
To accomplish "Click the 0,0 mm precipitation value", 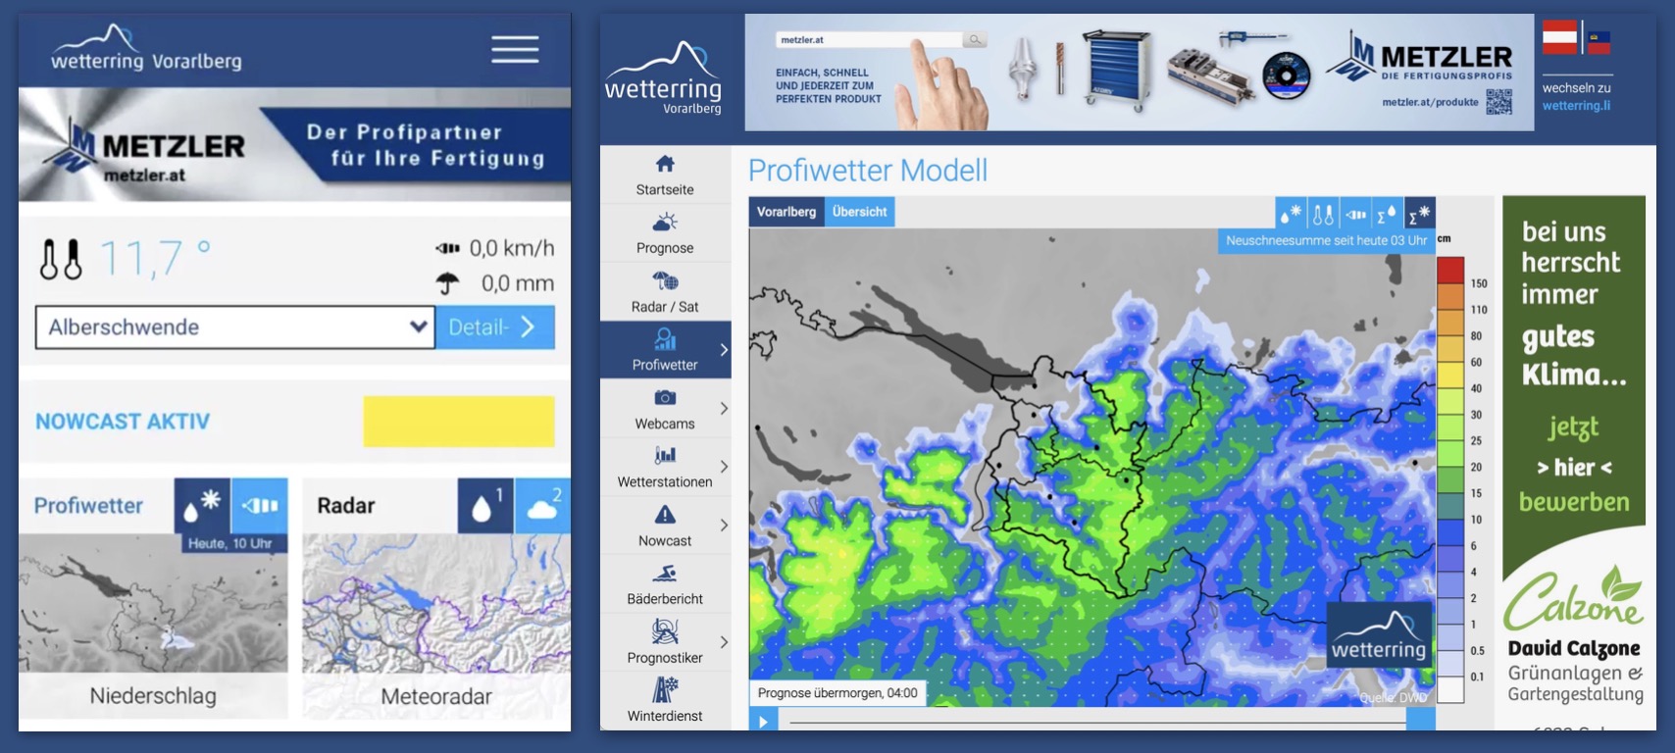I will 518,283.
